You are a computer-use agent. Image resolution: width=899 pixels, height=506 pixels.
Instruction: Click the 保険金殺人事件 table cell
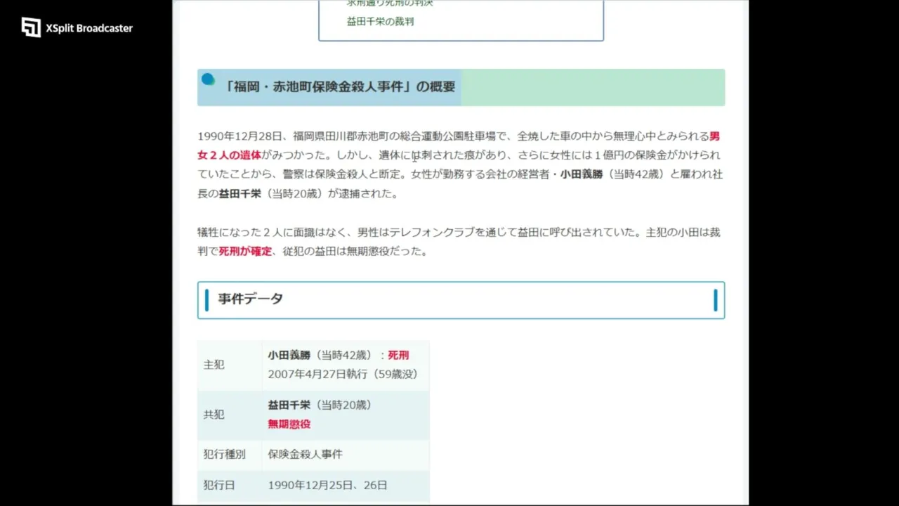(305, 454)
